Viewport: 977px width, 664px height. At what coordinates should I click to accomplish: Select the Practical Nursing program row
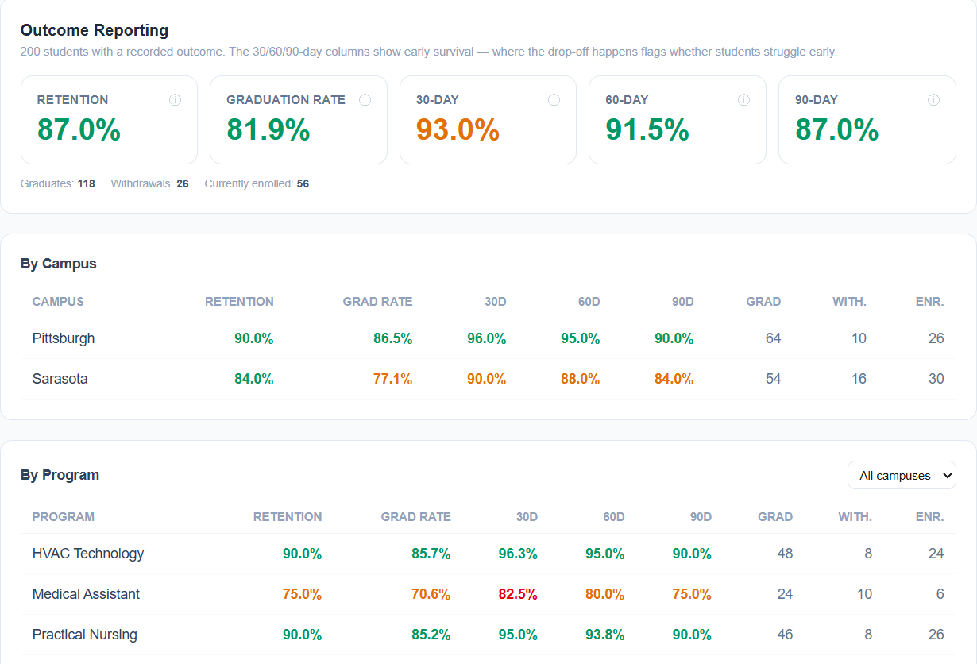pyautogui.click(x=488, y=635)
